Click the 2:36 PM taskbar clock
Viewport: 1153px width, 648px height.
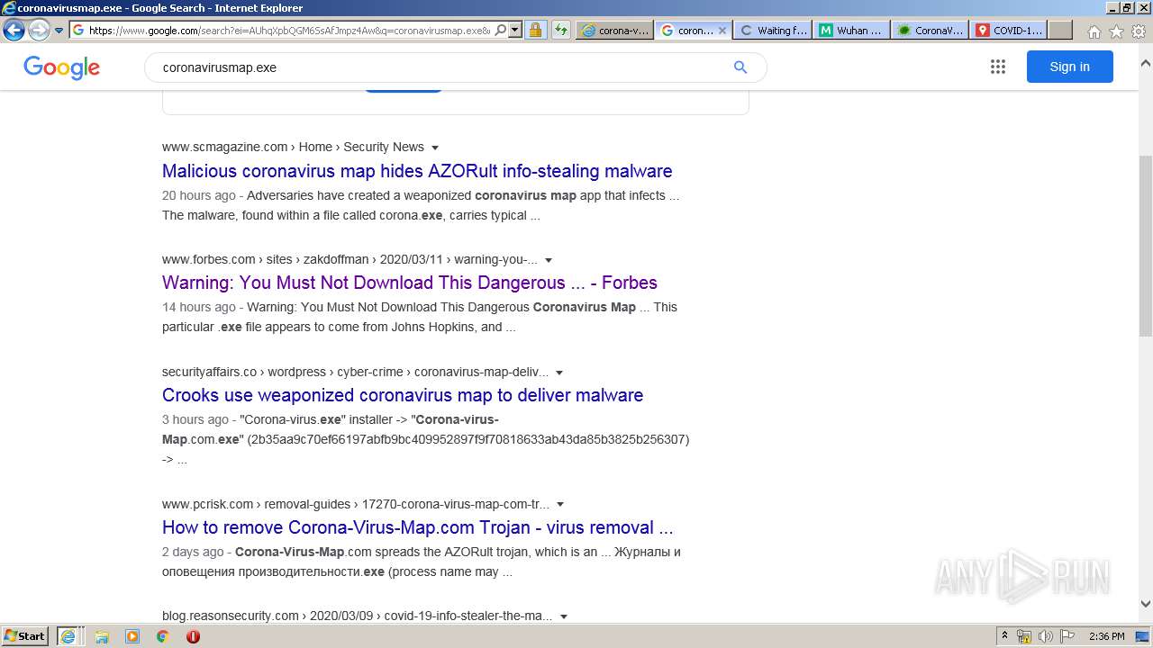[x=1106, y=636]
